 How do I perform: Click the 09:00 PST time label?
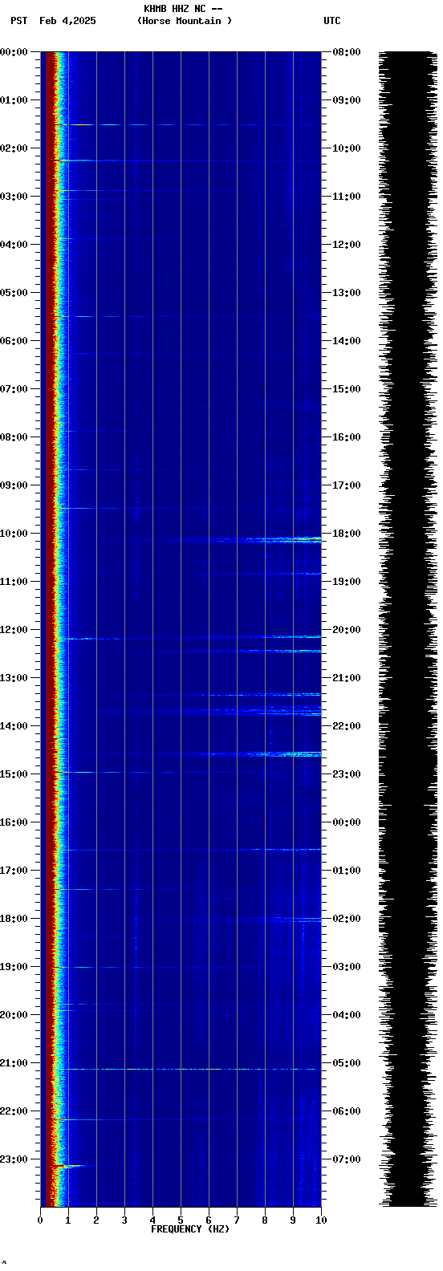(14, 485)
